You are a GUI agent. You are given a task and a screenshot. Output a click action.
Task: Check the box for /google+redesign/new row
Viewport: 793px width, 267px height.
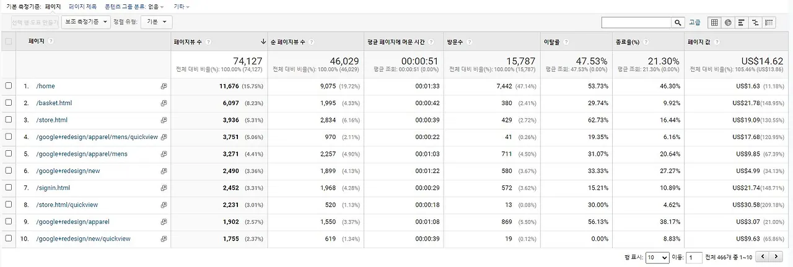pyautogui.click(x=8, y=171)
